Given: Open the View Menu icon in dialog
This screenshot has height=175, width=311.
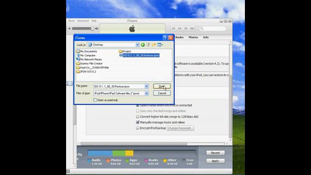Looking at the screenshot, I should point(160,45).
